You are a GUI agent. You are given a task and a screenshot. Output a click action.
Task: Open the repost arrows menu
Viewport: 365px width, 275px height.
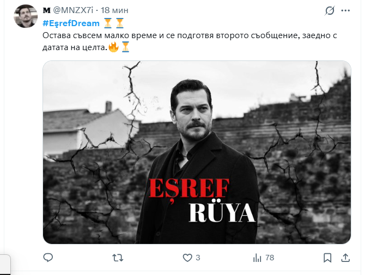click(118, 258)
